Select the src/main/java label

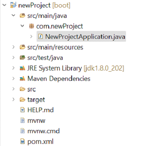[47, 16]
